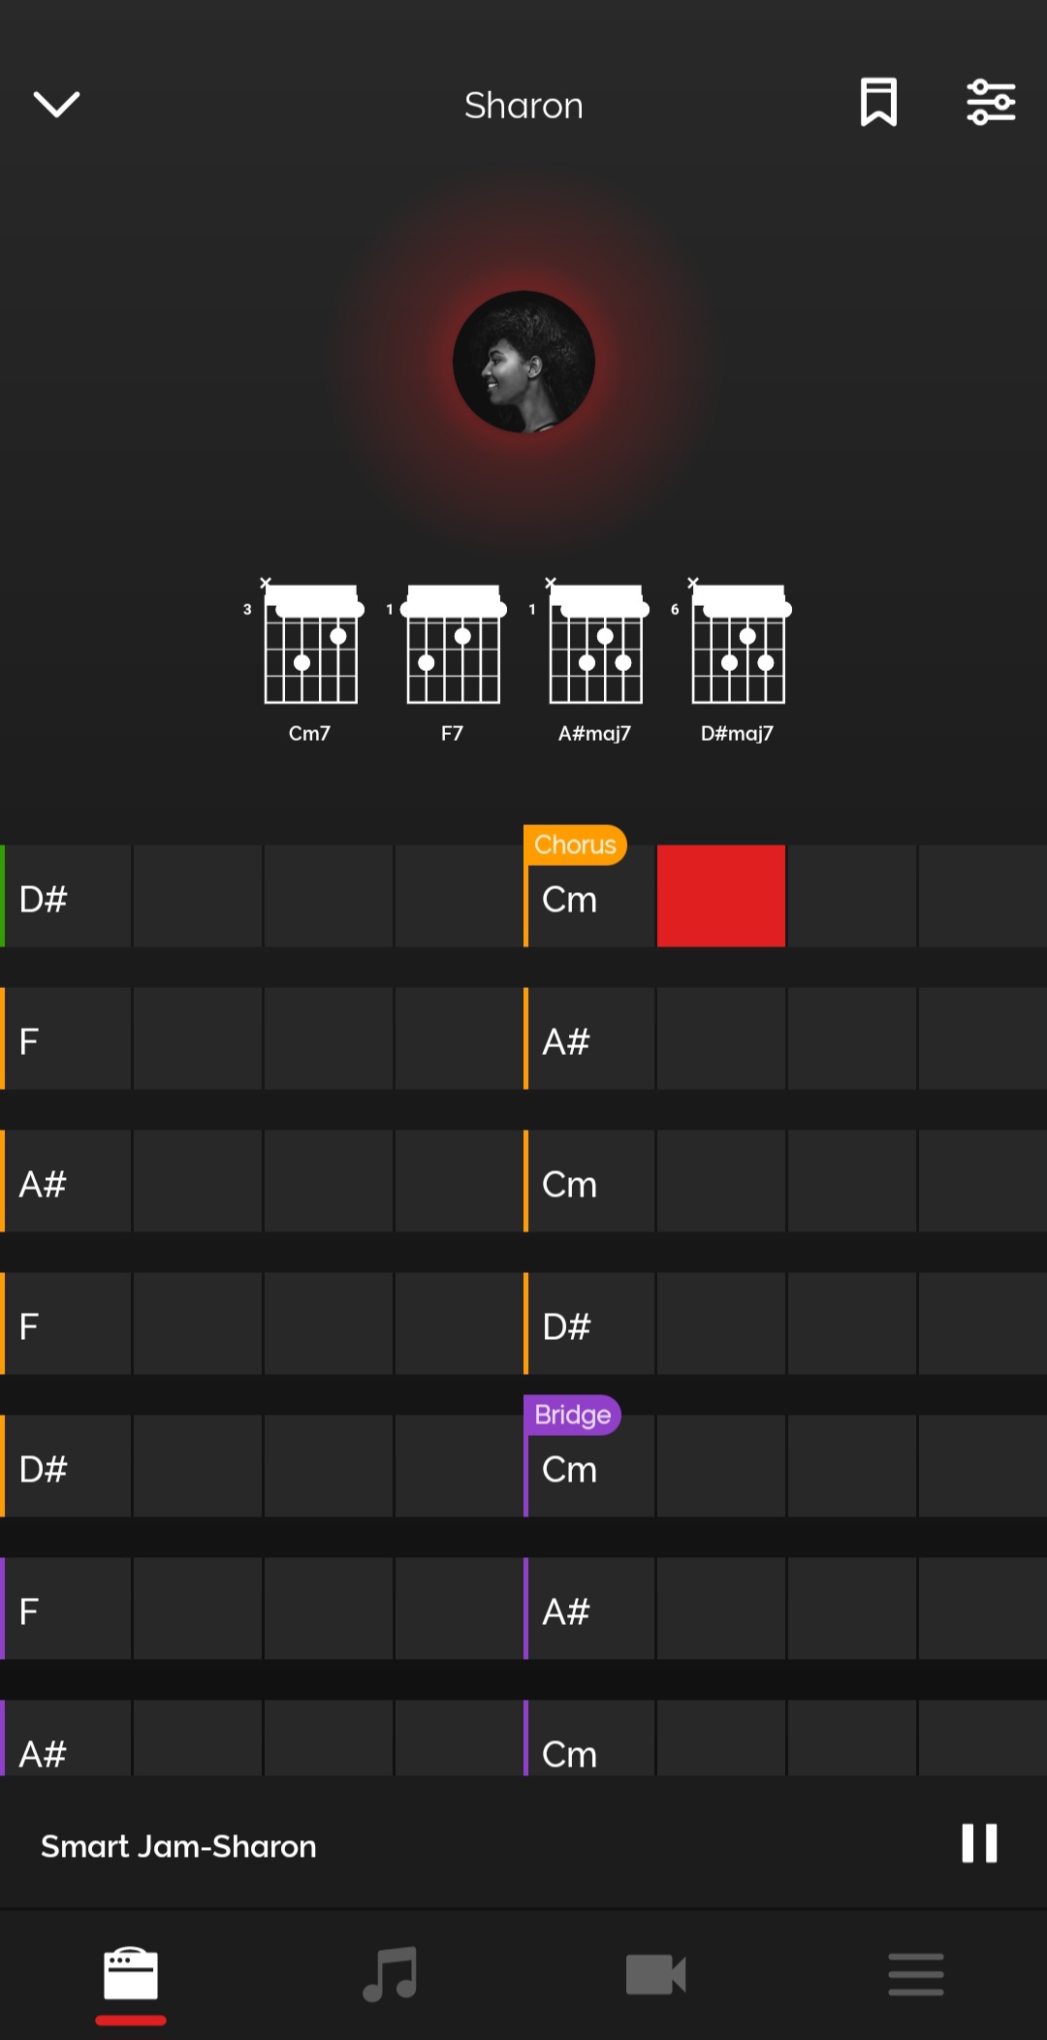Open the mixer settings sliders icon
Image resolution: width=1047 pixels, height=2040 pixels.
point(991,103)
